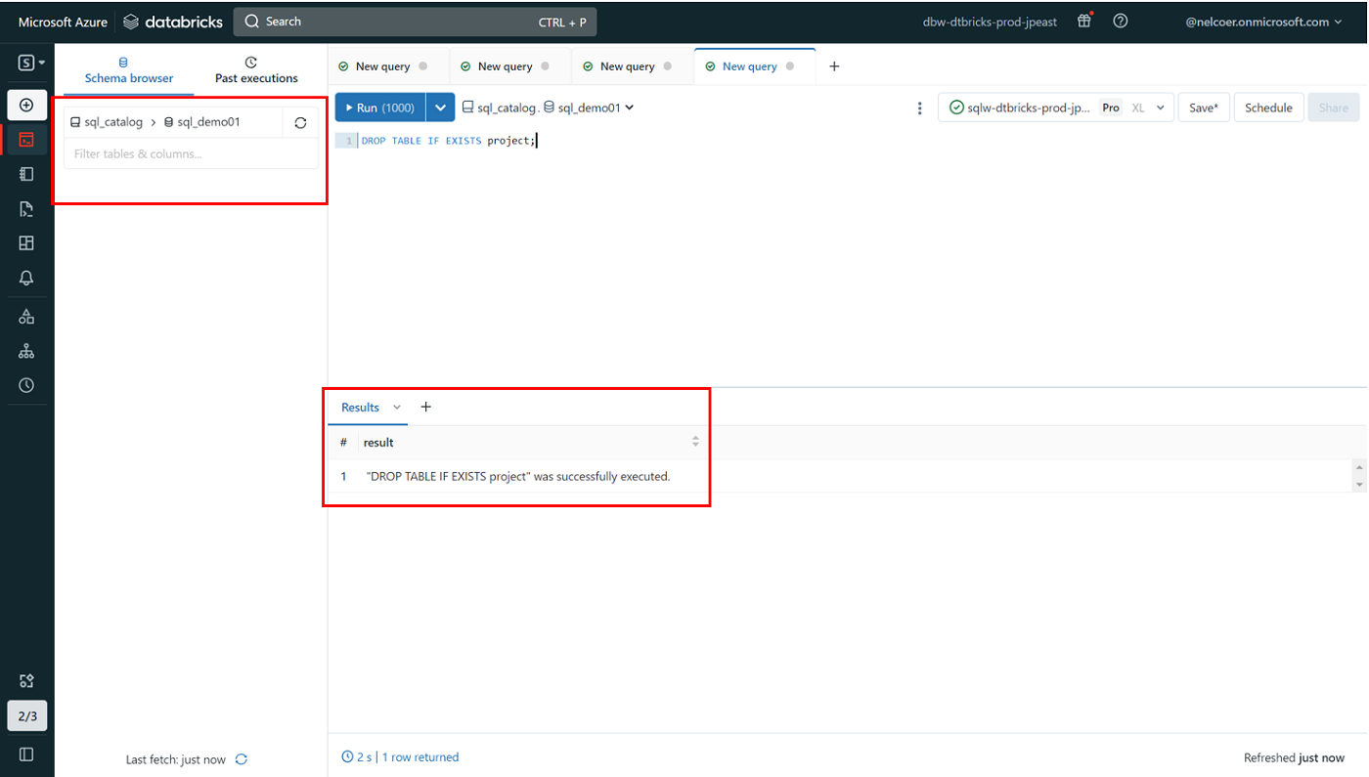The width and height of the screenshot is (1369, 777).
Task: Click the Save* button
Action: point(1204,108)
